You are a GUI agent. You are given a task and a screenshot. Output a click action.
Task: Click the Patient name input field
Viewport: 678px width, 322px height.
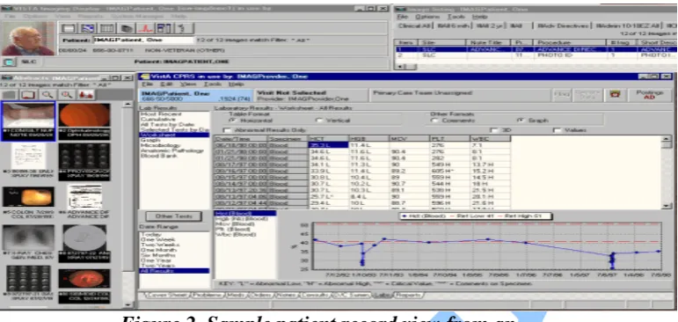[x=143, y=40]
